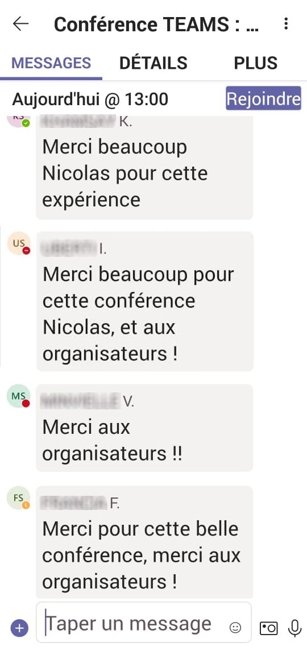Select message 'Merci beaucoup Nicolas pour cette expérience'
Image resolution: width=307 pixels, height=651 pixels.
pos(144,168)
